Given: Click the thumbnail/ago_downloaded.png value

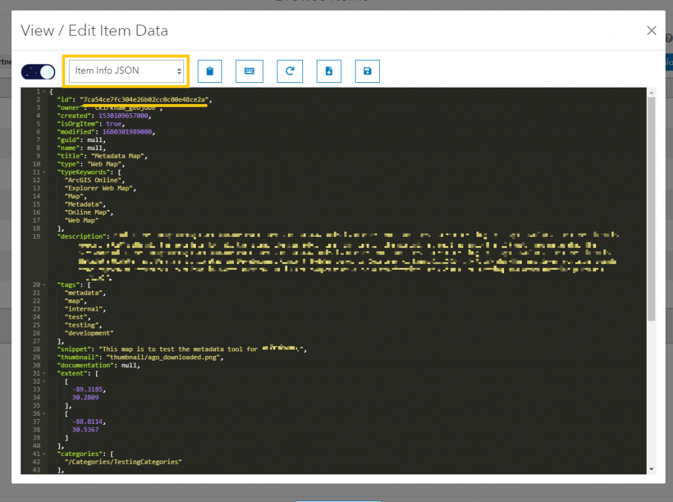Looking at the screenshot, I should [166, 357].
